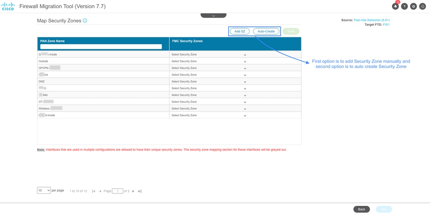
Task: Go to next page arrow
Action: [133, 191]
